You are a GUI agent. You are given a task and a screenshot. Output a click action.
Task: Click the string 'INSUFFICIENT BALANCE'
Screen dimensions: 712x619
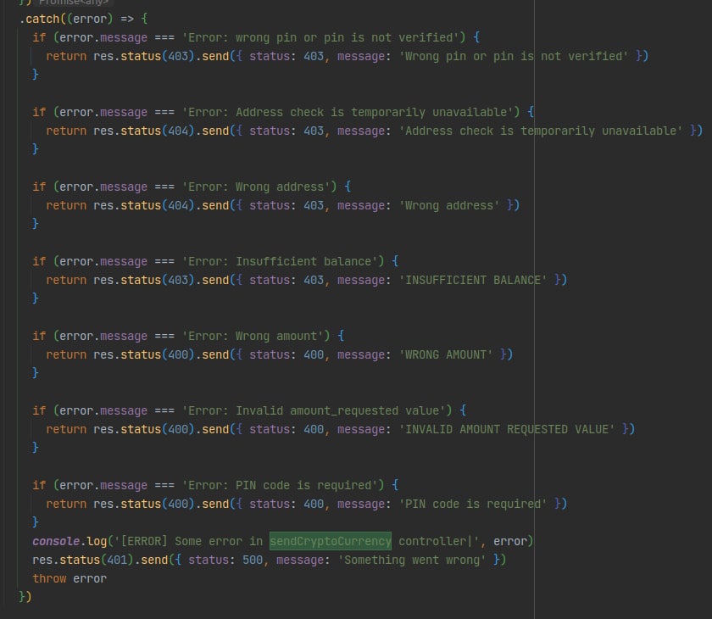(x=473, y=280)
